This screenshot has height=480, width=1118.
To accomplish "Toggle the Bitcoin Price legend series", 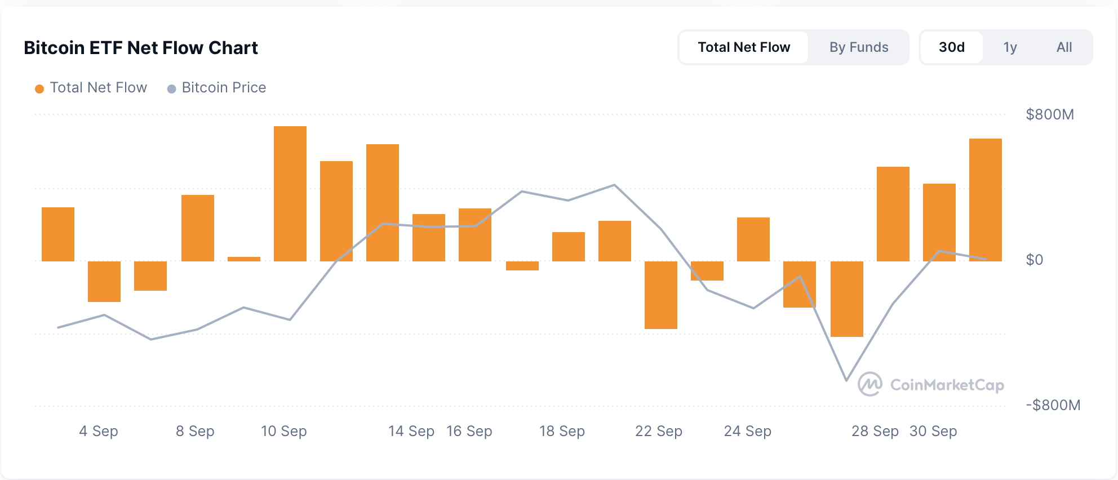I will [x=223, y=88].
